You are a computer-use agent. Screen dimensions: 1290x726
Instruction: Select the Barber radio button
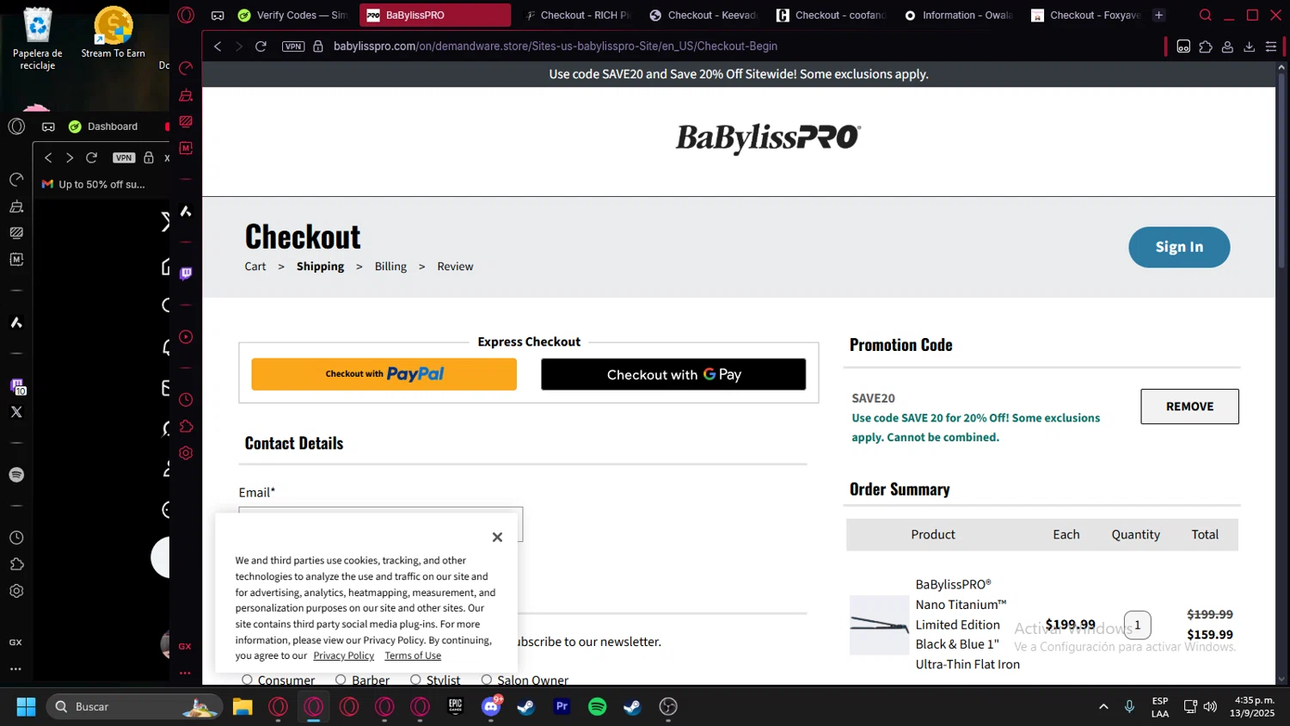click(x=341, y=680)
